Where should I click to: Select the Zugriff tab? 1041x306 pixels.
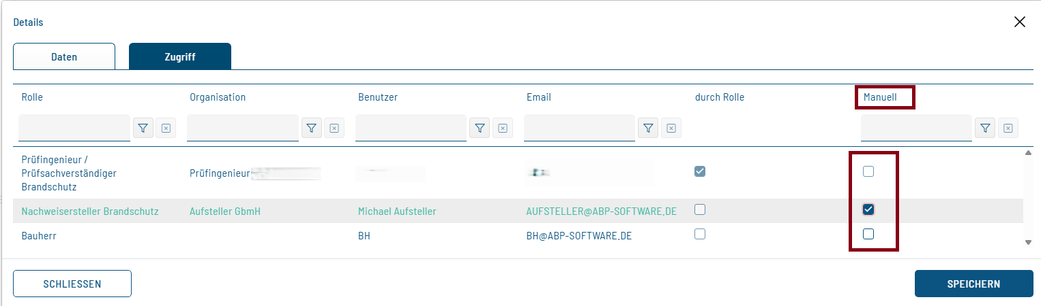(180, 57)
